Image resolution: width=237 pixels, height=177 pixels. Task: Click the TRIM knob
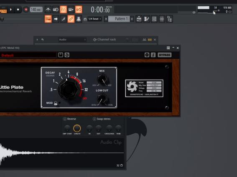(x=118, y=128)
